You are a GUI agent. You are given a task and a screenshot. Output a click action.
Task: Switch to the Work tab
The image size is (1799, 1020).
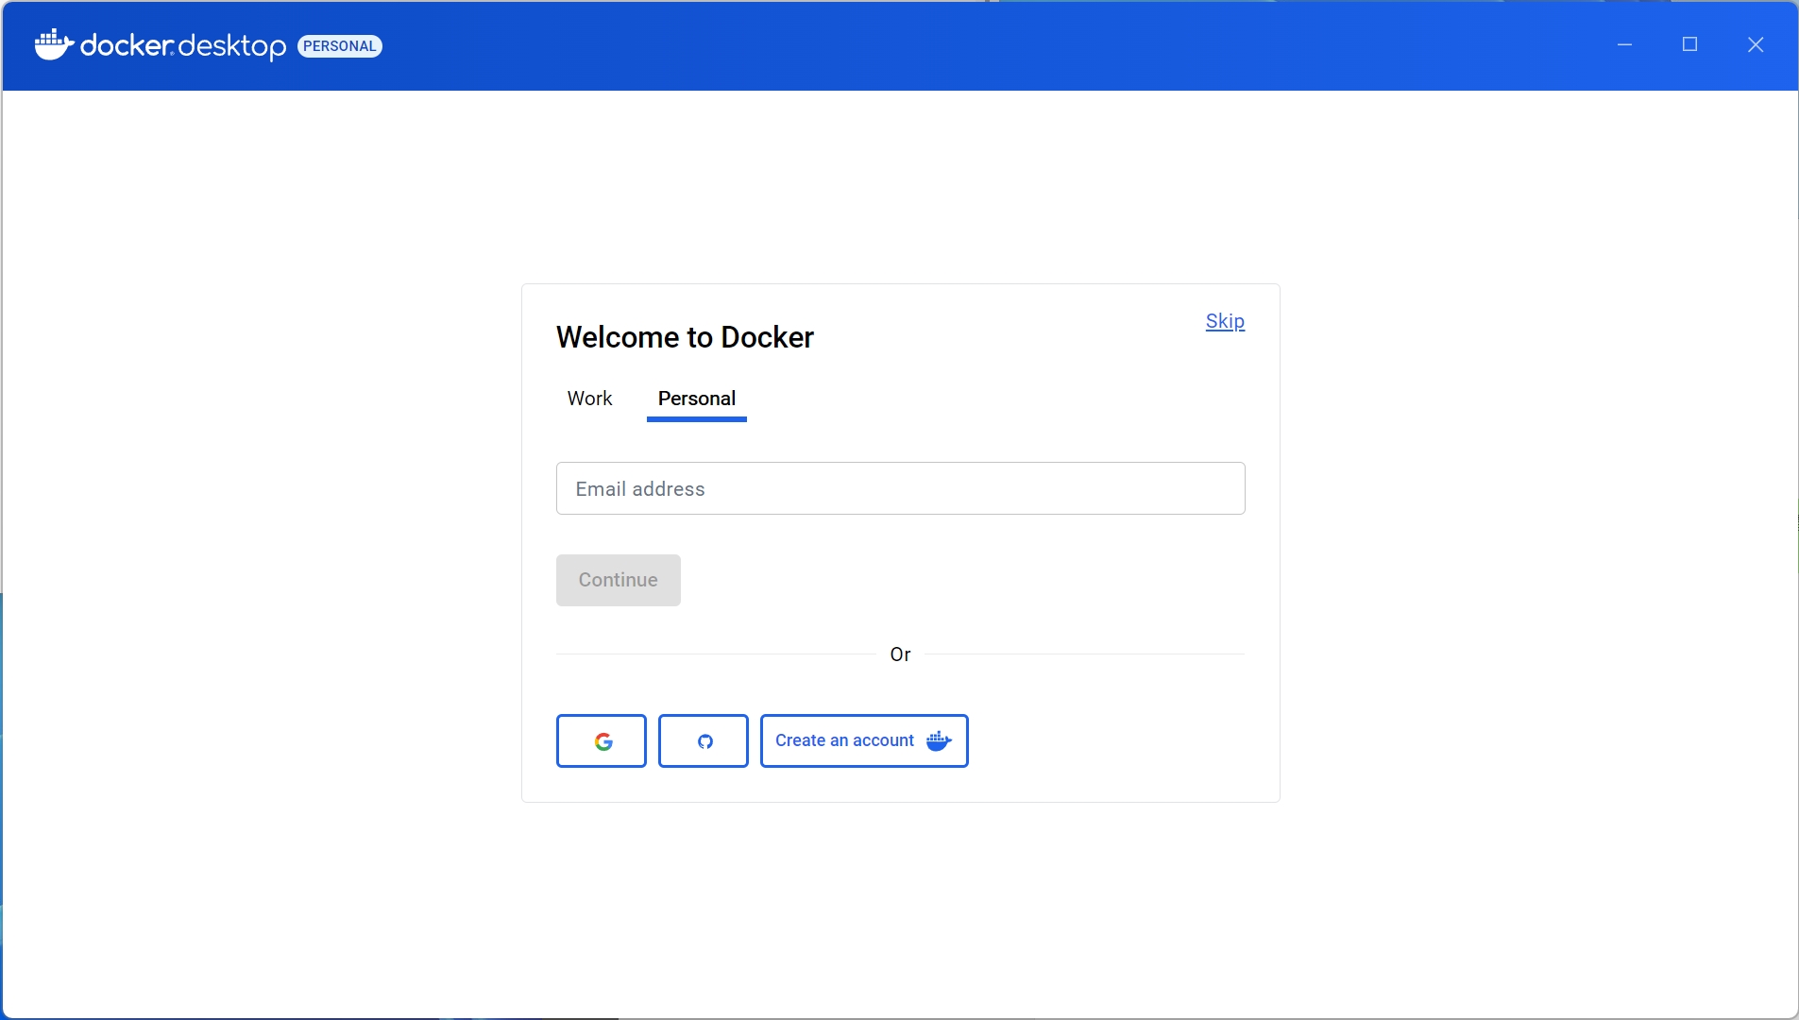click(x=589, y=399)
